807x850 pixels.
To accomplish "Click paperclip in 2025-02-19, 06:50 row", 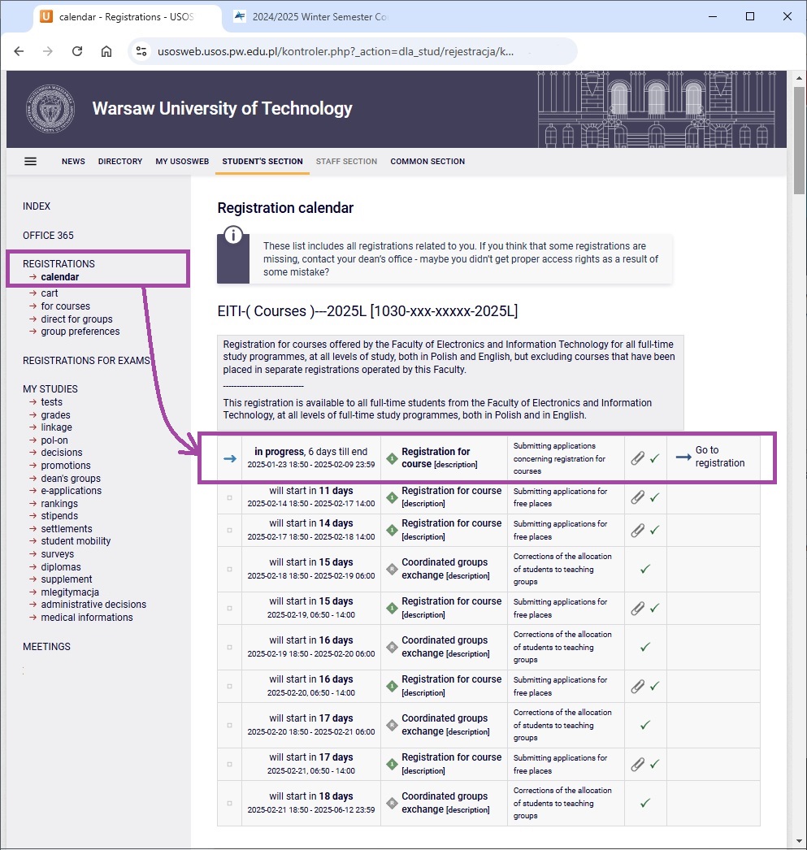I will click(x=637, y=608).
